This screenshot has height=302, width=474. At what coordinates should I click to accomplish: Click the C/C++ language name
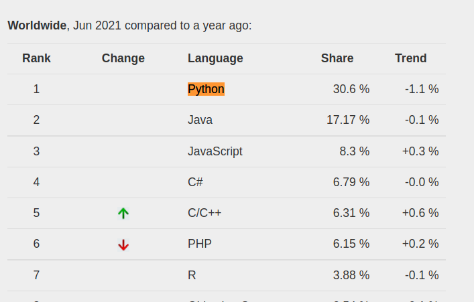tap(204, 213)
